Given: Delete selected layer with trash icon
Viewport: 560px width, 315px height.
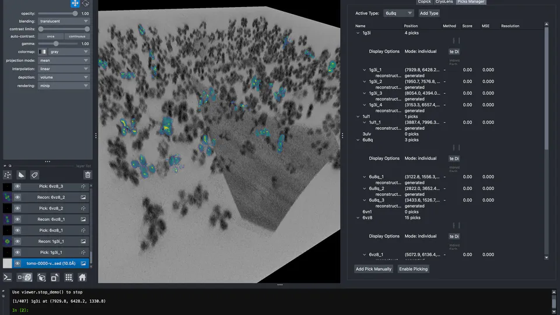Looking at the screenshot, I should [x=87, y=175].
